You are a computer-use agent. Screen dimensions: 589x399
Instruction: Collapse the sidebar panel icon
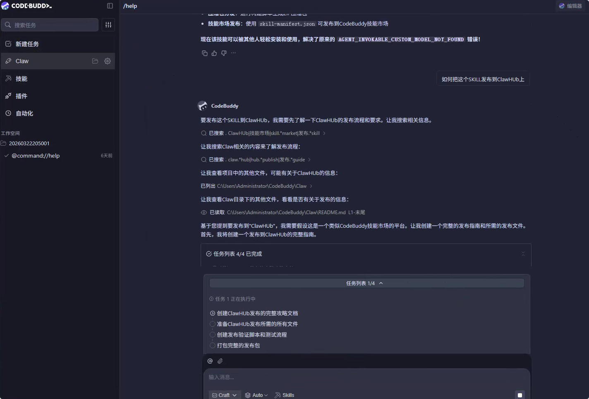coord(110,6)
